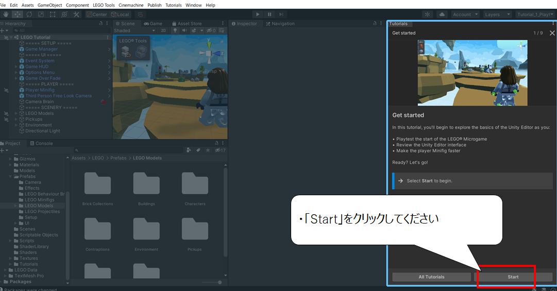Click the Step frame button
Screen dimensions: 557x291
281,14
